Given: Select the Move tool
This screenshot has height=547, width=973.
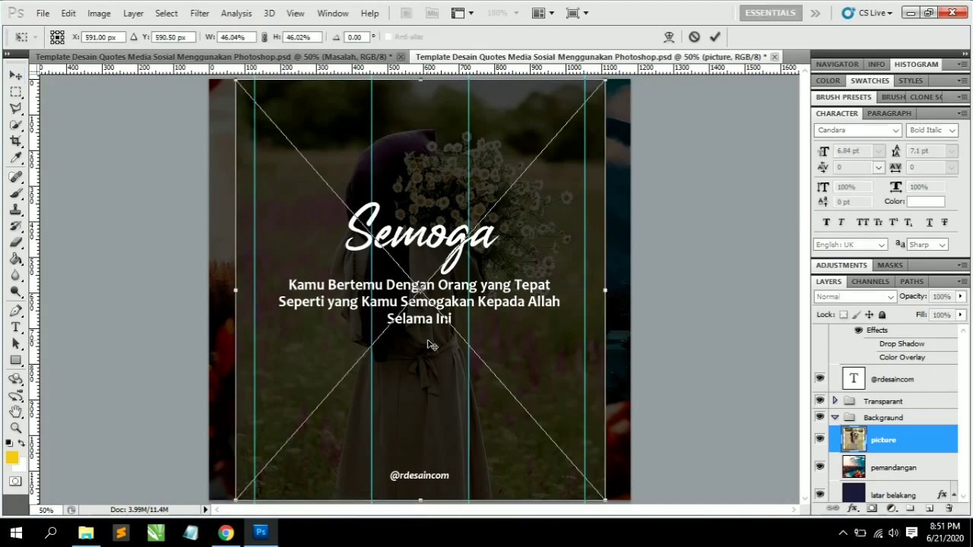Looking at the screenshot, I should point(15,75).
